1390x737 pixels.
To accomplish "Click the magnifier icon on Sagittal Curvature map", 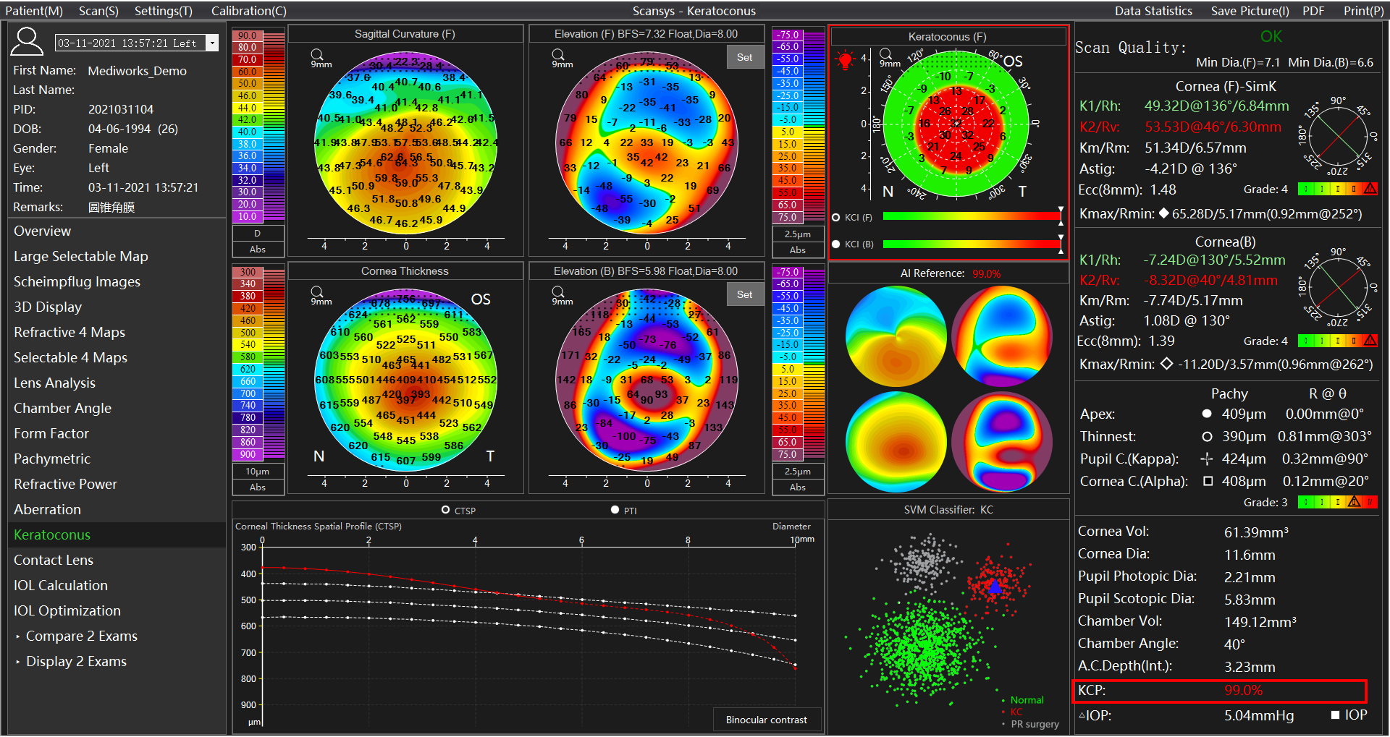I will pyautogui.click(x=316, y=54).
